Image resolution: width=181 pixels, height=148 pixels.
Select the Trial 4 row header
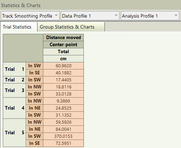(15, 108)
